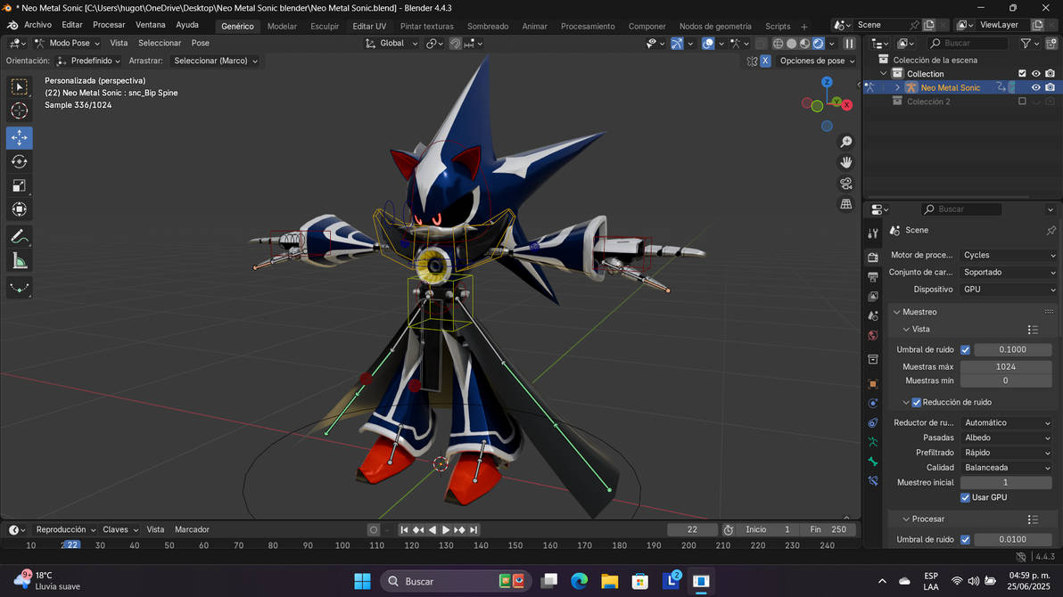Pause the viewport render preview
Screen dimensions: 1063x597
(x=849, y=44)
